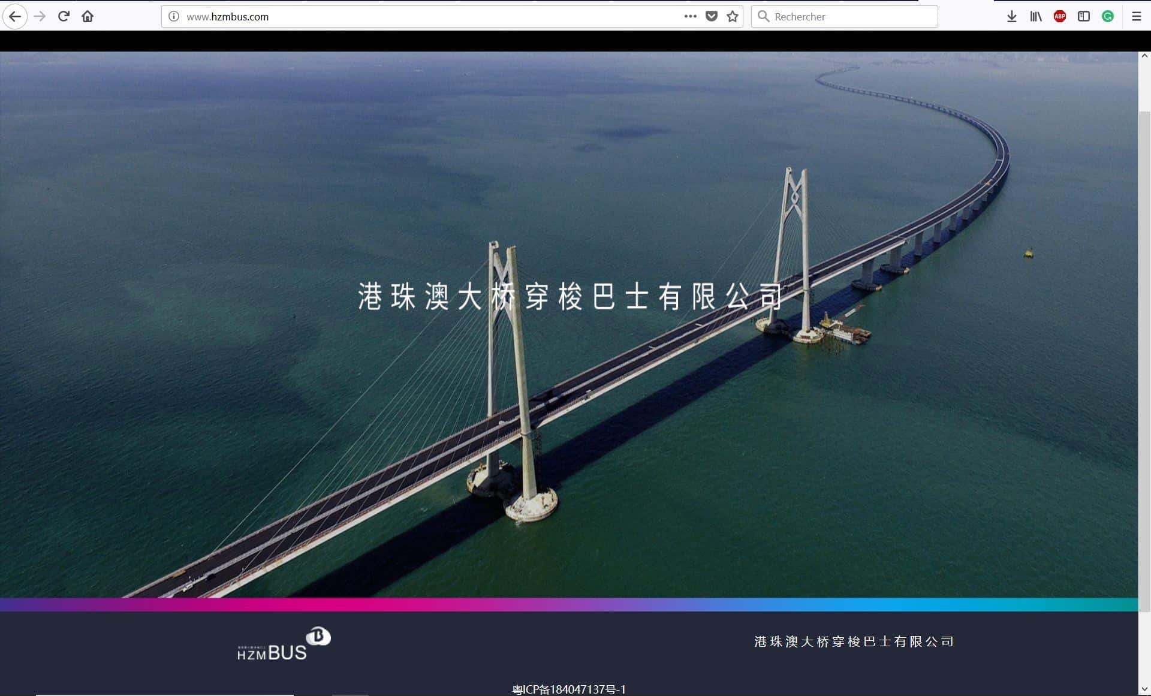Bookmark this page with the star

(733, 16)
